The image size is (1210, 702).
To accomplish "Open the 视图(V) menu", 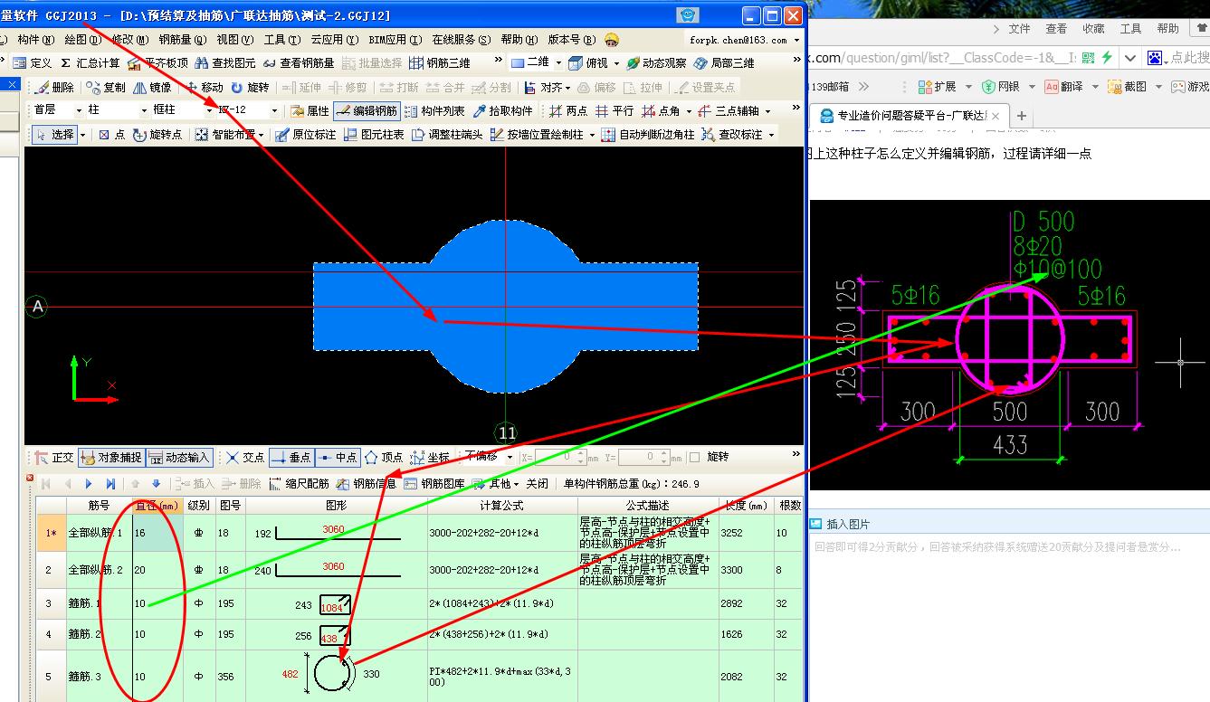I will (234, 40).
